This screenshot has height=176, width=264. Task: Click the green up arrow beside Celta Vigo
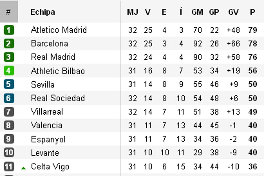[x=24, y=168]
